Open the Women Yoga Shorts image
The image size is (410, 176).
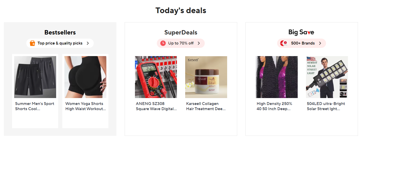tap(85, 77)
